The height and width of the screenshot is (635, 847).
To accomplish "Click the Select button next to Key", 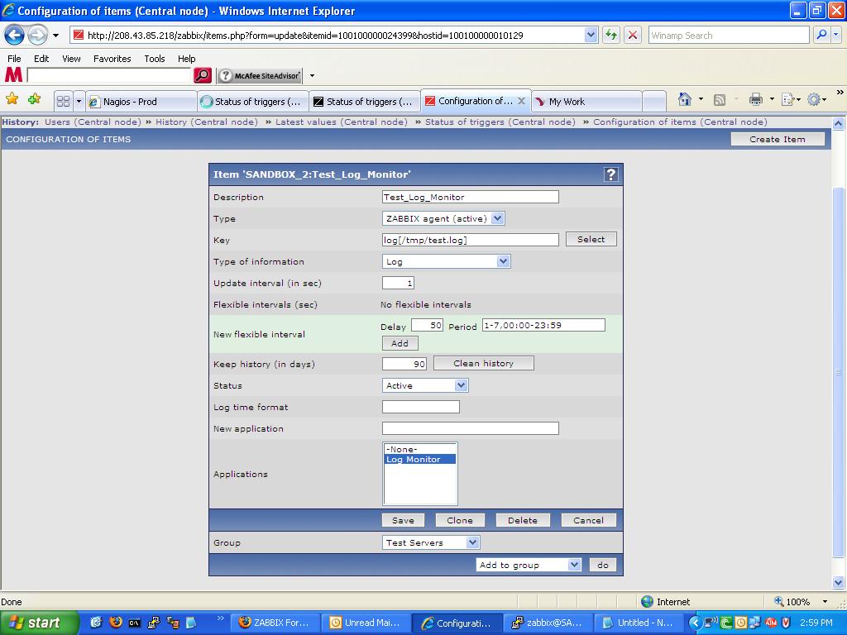I will coord(591,239).
